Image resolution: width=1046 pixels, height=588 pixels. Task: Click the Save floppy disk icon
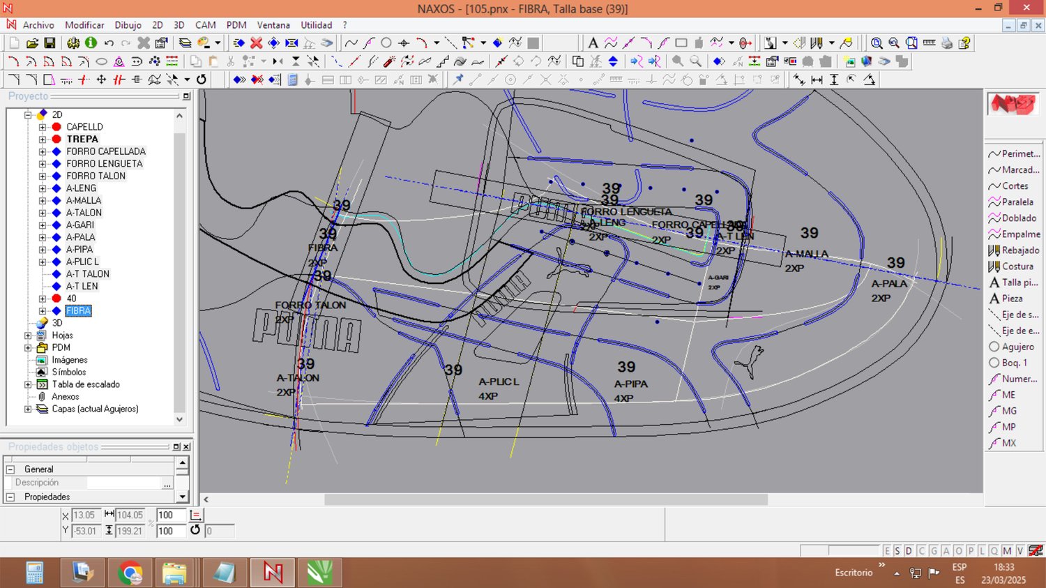point(50,43)
